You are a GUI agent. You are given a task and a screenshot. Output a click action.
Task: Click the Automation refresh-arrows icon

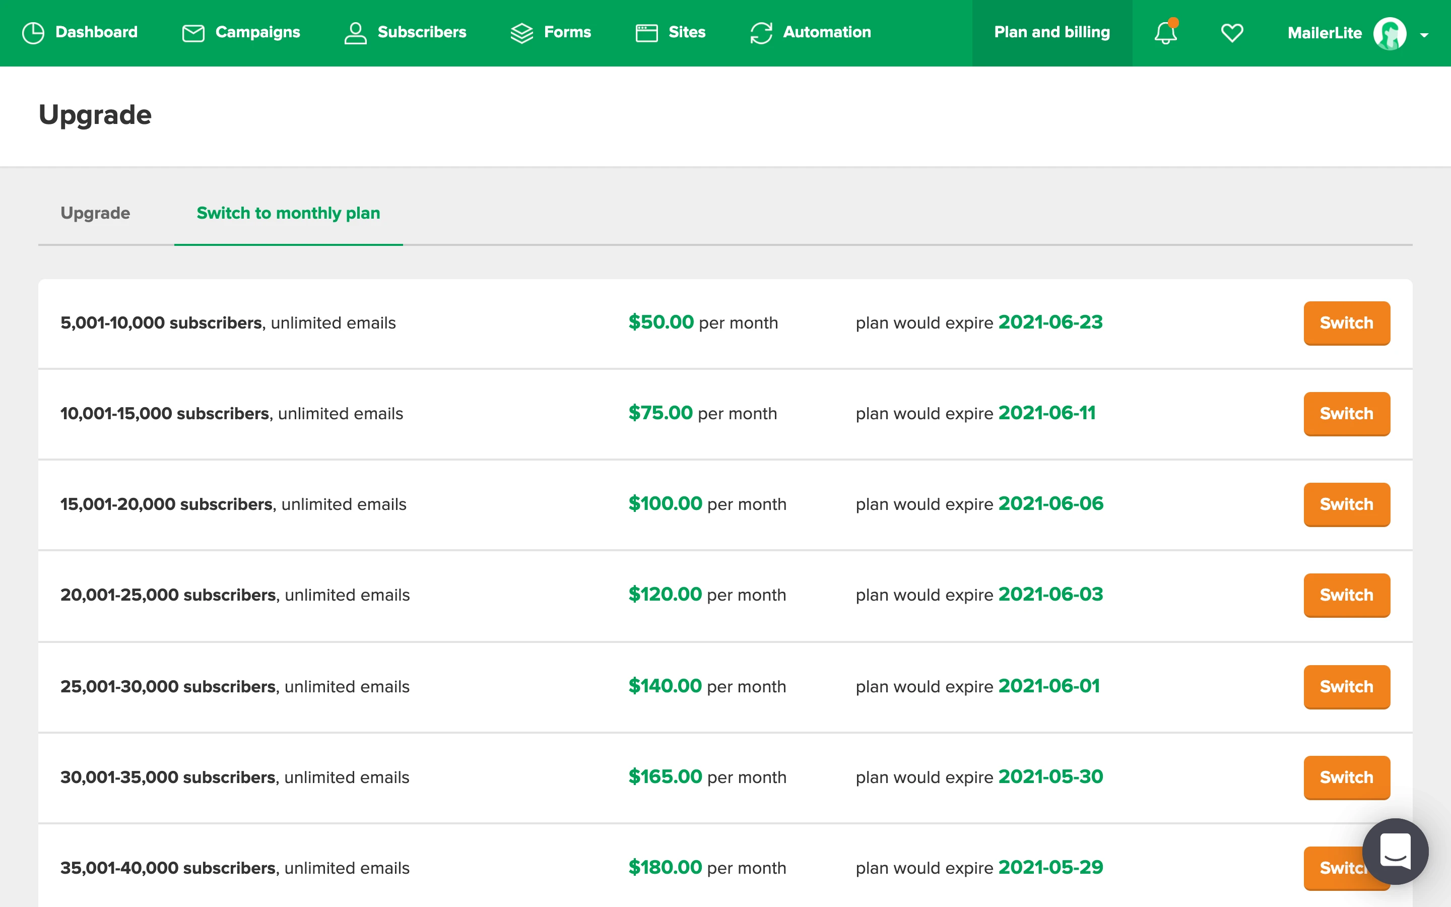[x=761, y=32]
